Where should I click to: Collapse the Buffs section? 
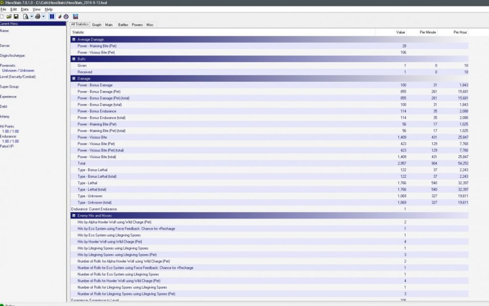click(73, 59)
